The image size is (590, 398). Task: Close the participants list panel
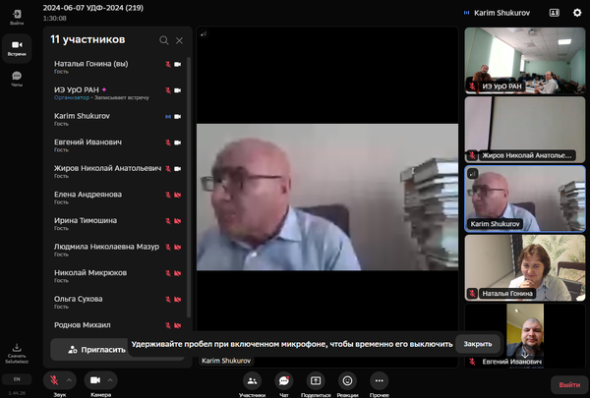tap(179, 40)
